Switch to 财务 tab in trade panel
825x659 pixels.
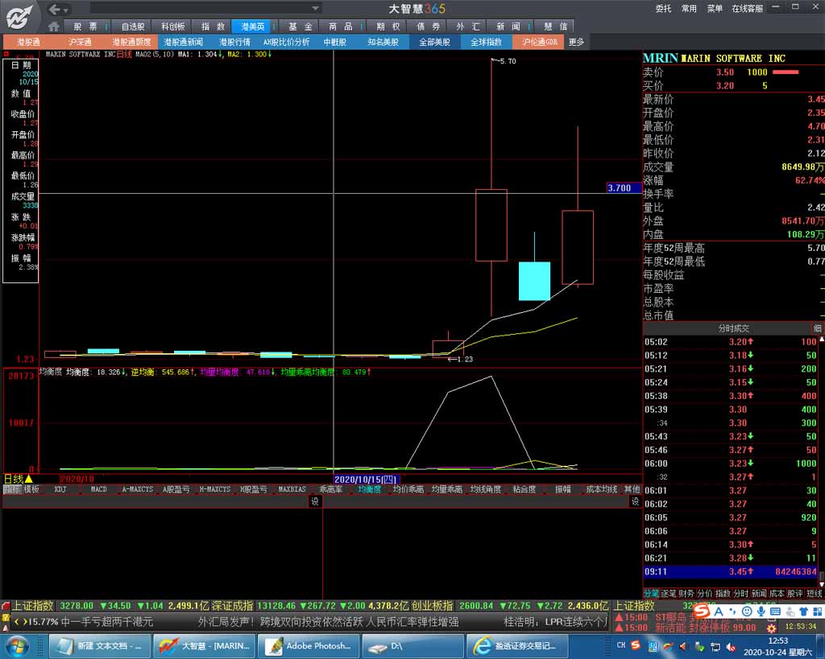point(686,593)
